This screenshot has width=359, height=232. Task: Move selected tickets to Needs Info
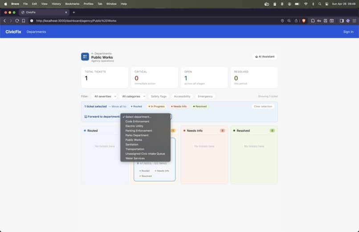(179, 106)
